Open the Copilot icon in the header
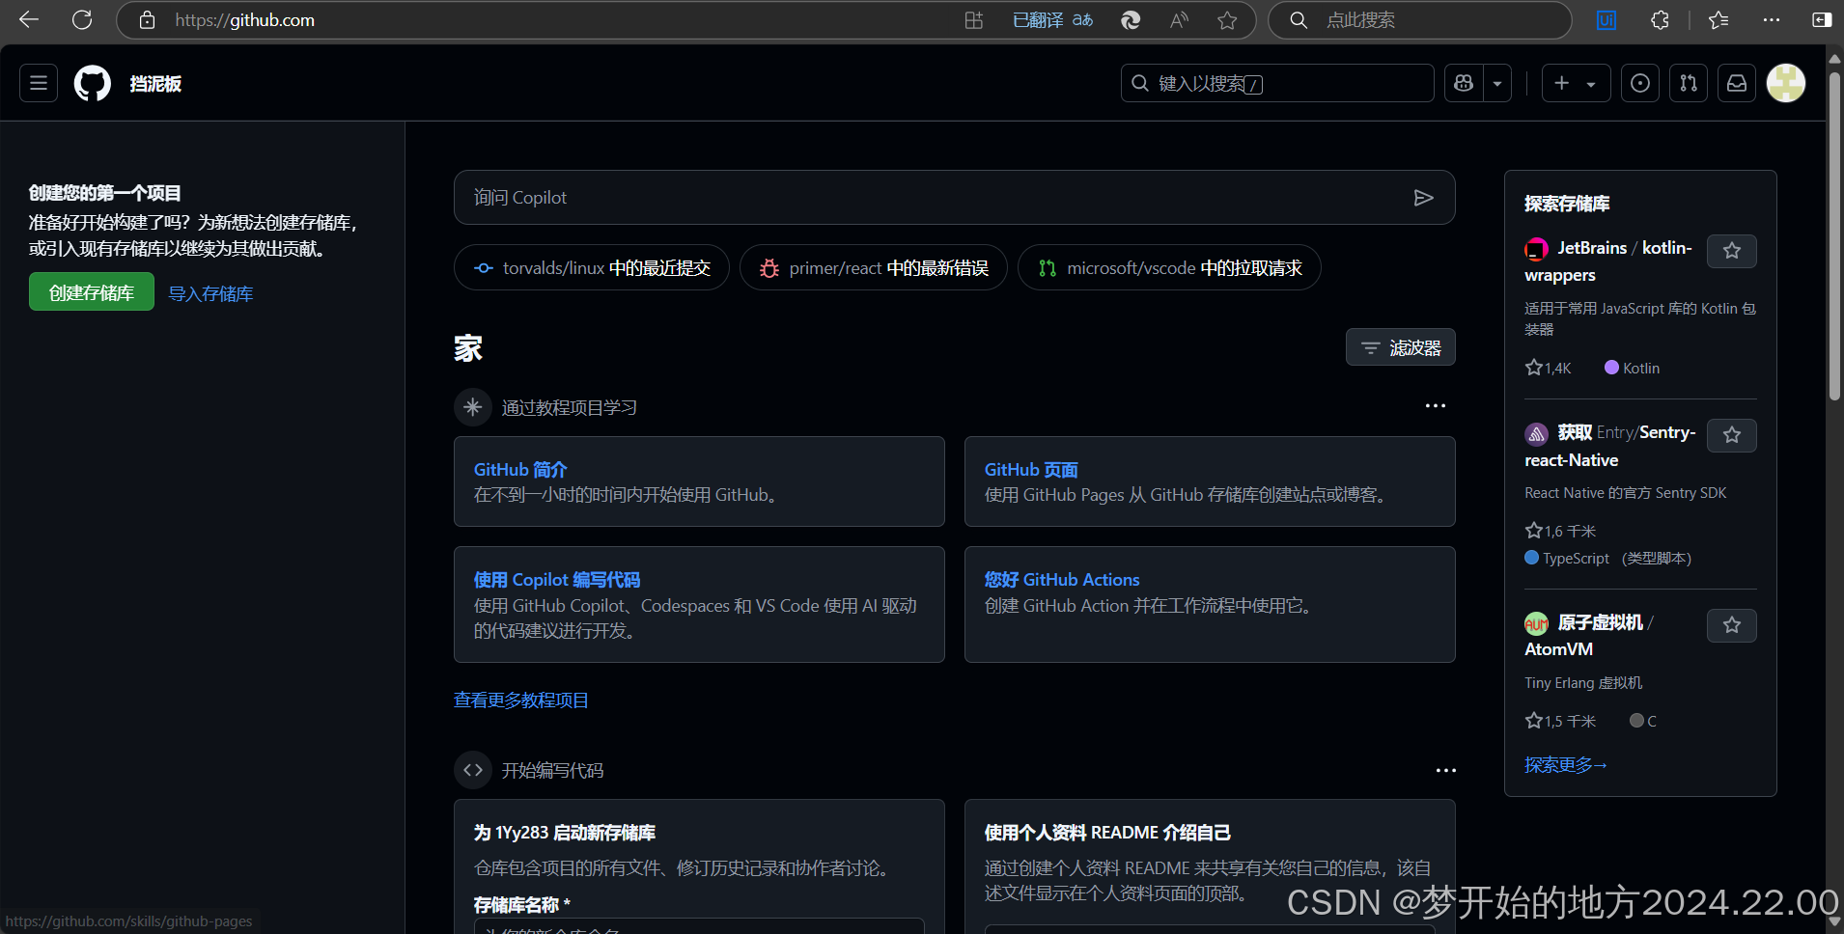 point(1463,83)
